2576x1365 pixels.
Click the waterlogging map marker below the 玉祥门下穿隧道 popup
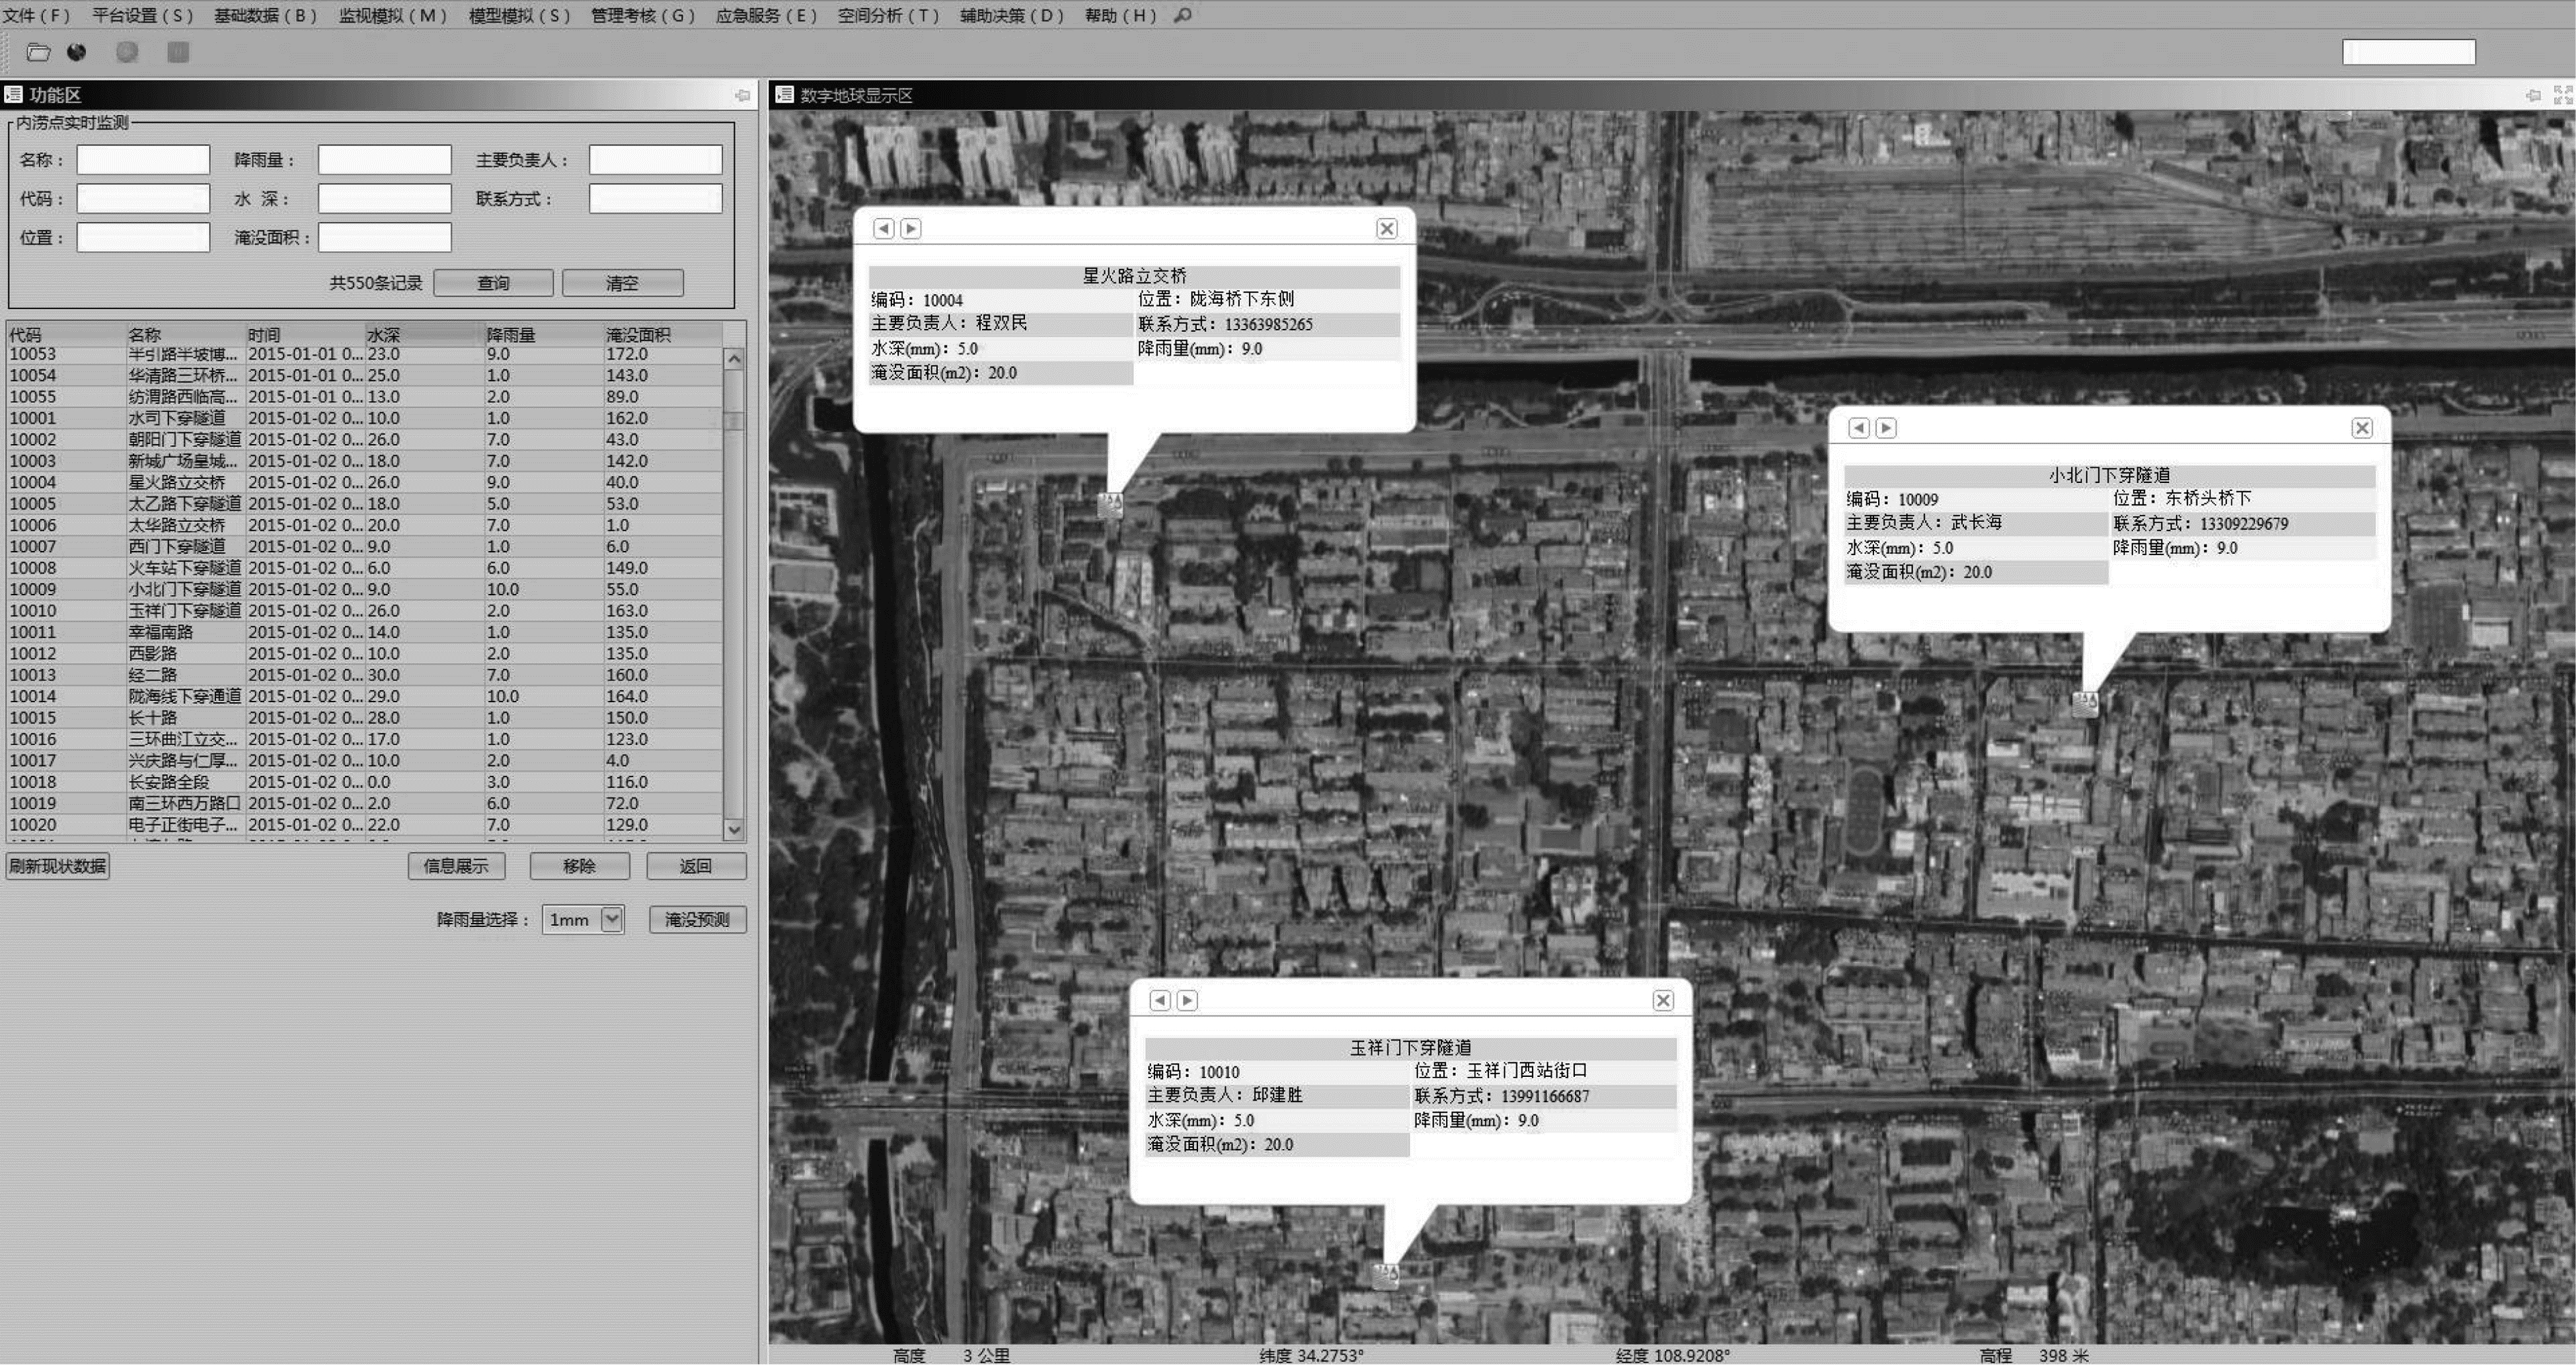1385,1276
